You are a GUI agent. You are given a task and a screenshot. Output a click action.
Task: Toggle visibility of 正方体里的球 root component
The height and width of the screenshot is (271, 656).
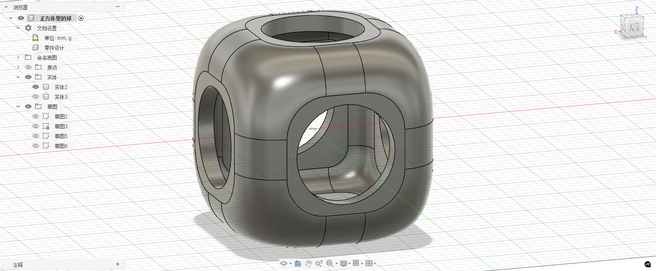pos(21,18)
